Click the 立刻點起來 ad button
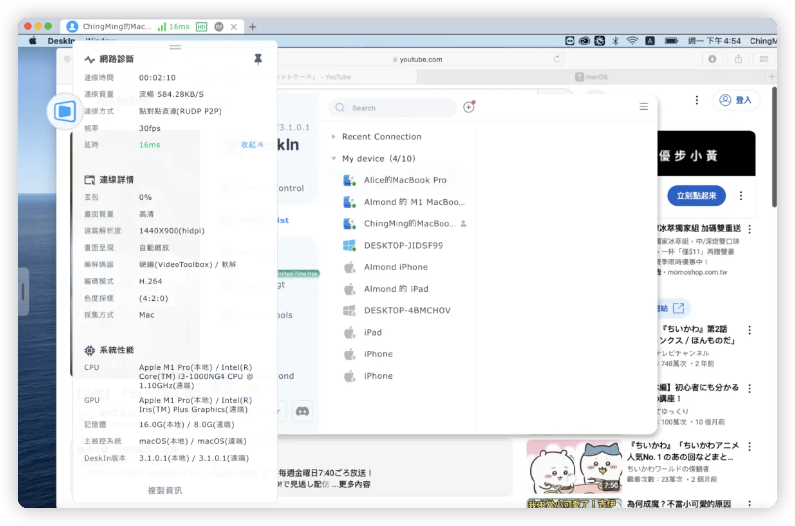 (697, 196)
